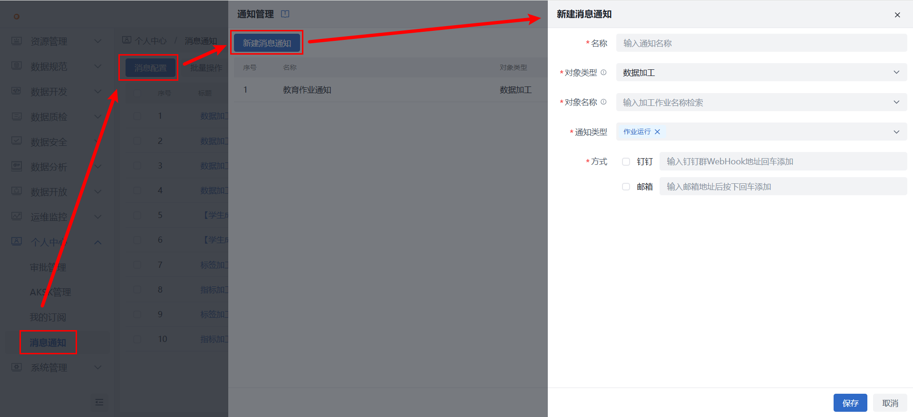Click the info icon next to 对象名称
The image size is (913, 417).
pyautogui.click(x=603, y=102)
